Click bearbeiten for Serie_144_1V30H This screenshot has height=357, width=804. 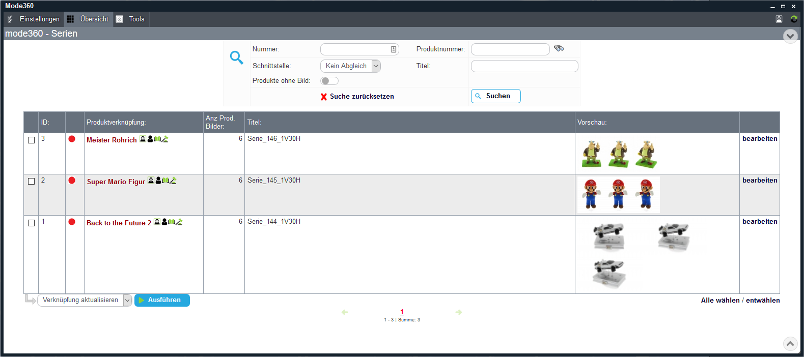point(760,222)
